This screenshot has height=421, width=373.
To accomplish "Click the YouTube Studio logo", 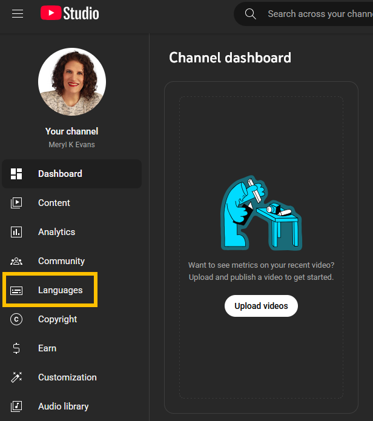I will click(x=70, y=13).
